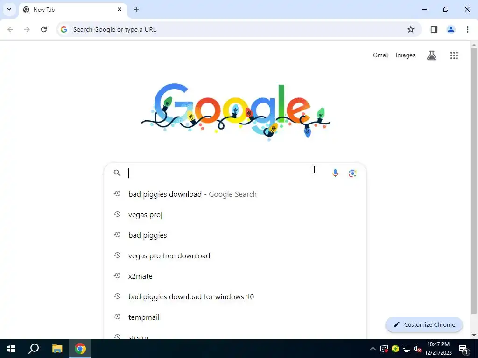The height and width of the screenshot is (358, 478).
Task: Open the Windows Start menu
Action: (11, 349)
